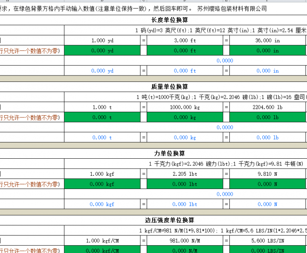Click the green yd input cell

(x=102, y=50)
